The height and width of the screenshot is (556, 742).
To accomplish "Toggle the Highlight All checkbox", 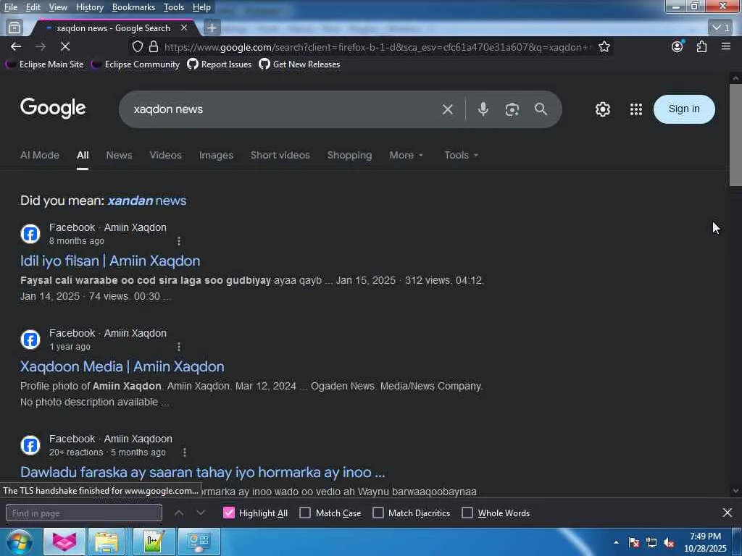I will 228,513.
